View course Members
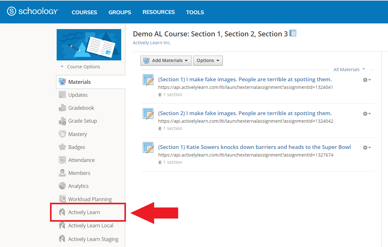 [79, 173]
